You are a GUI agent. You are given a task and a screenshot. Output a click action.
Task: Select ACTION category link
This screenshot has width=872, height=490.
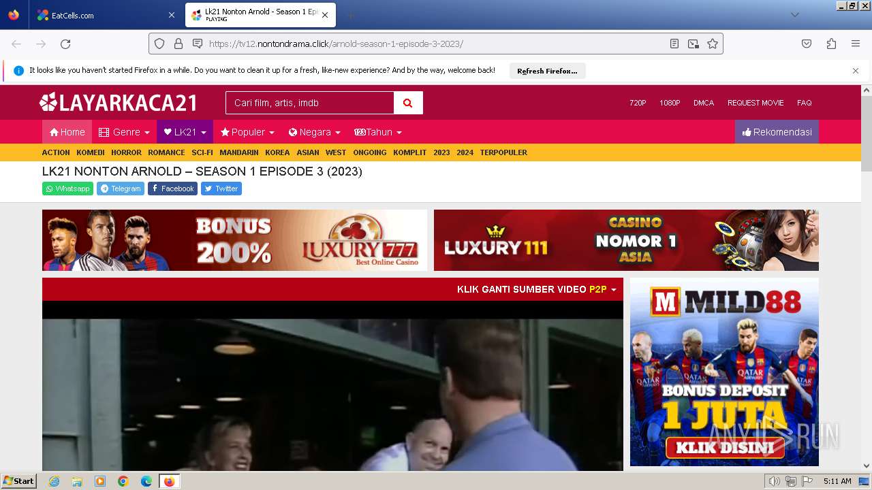56,152
